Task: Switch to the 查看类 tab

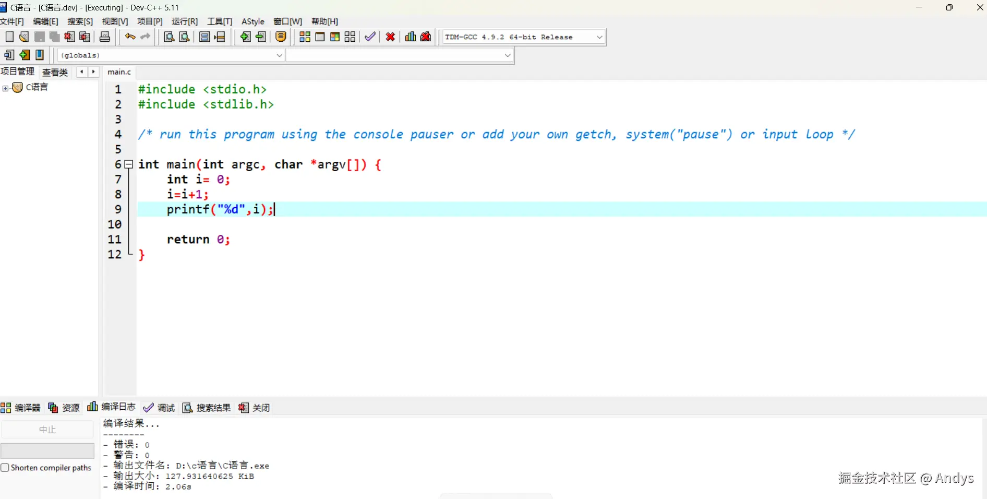Action: (55, 72)
